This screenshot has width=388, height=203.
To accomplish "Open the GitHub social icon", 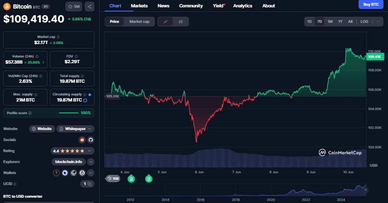I will coord(91,140).
